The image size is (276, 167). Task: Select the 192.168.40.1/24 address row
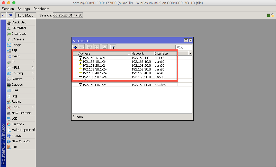(x=132, y=73)
